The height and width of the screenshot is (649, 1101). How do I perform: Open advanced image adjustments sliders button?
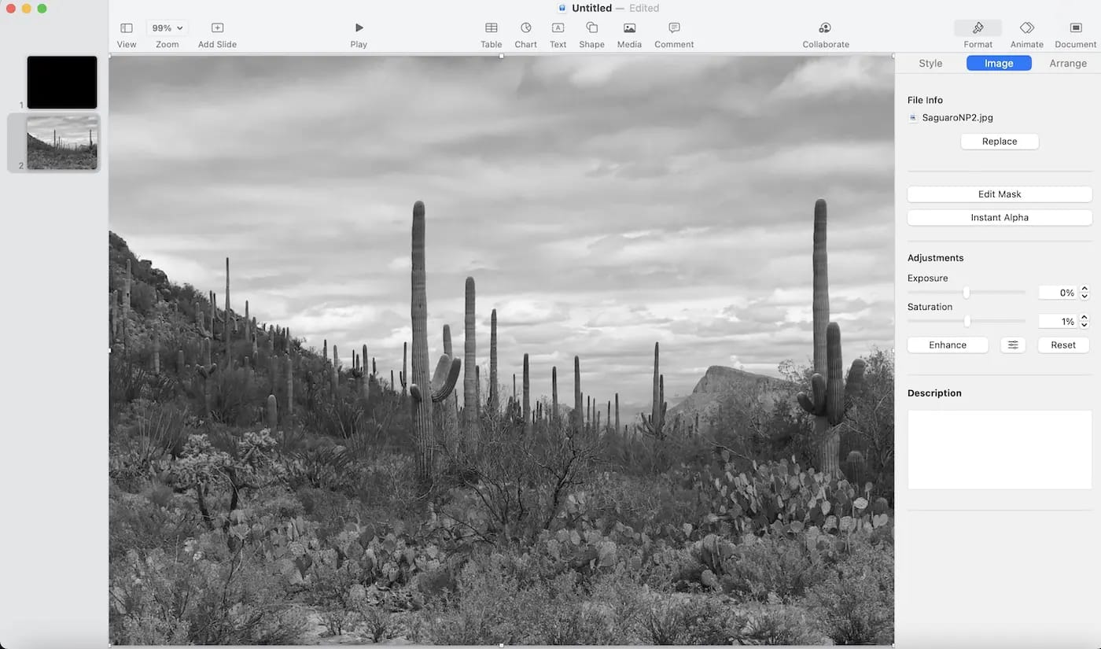click(1013, 345)
